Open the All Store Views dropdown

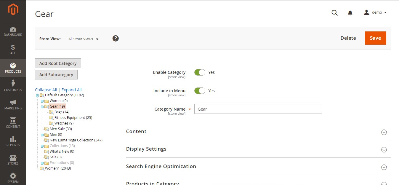83,39
